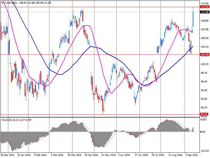Select the 18 Dec 2015 date label
The height and width of the screenshot is (158, 210).
click(7, 155)
